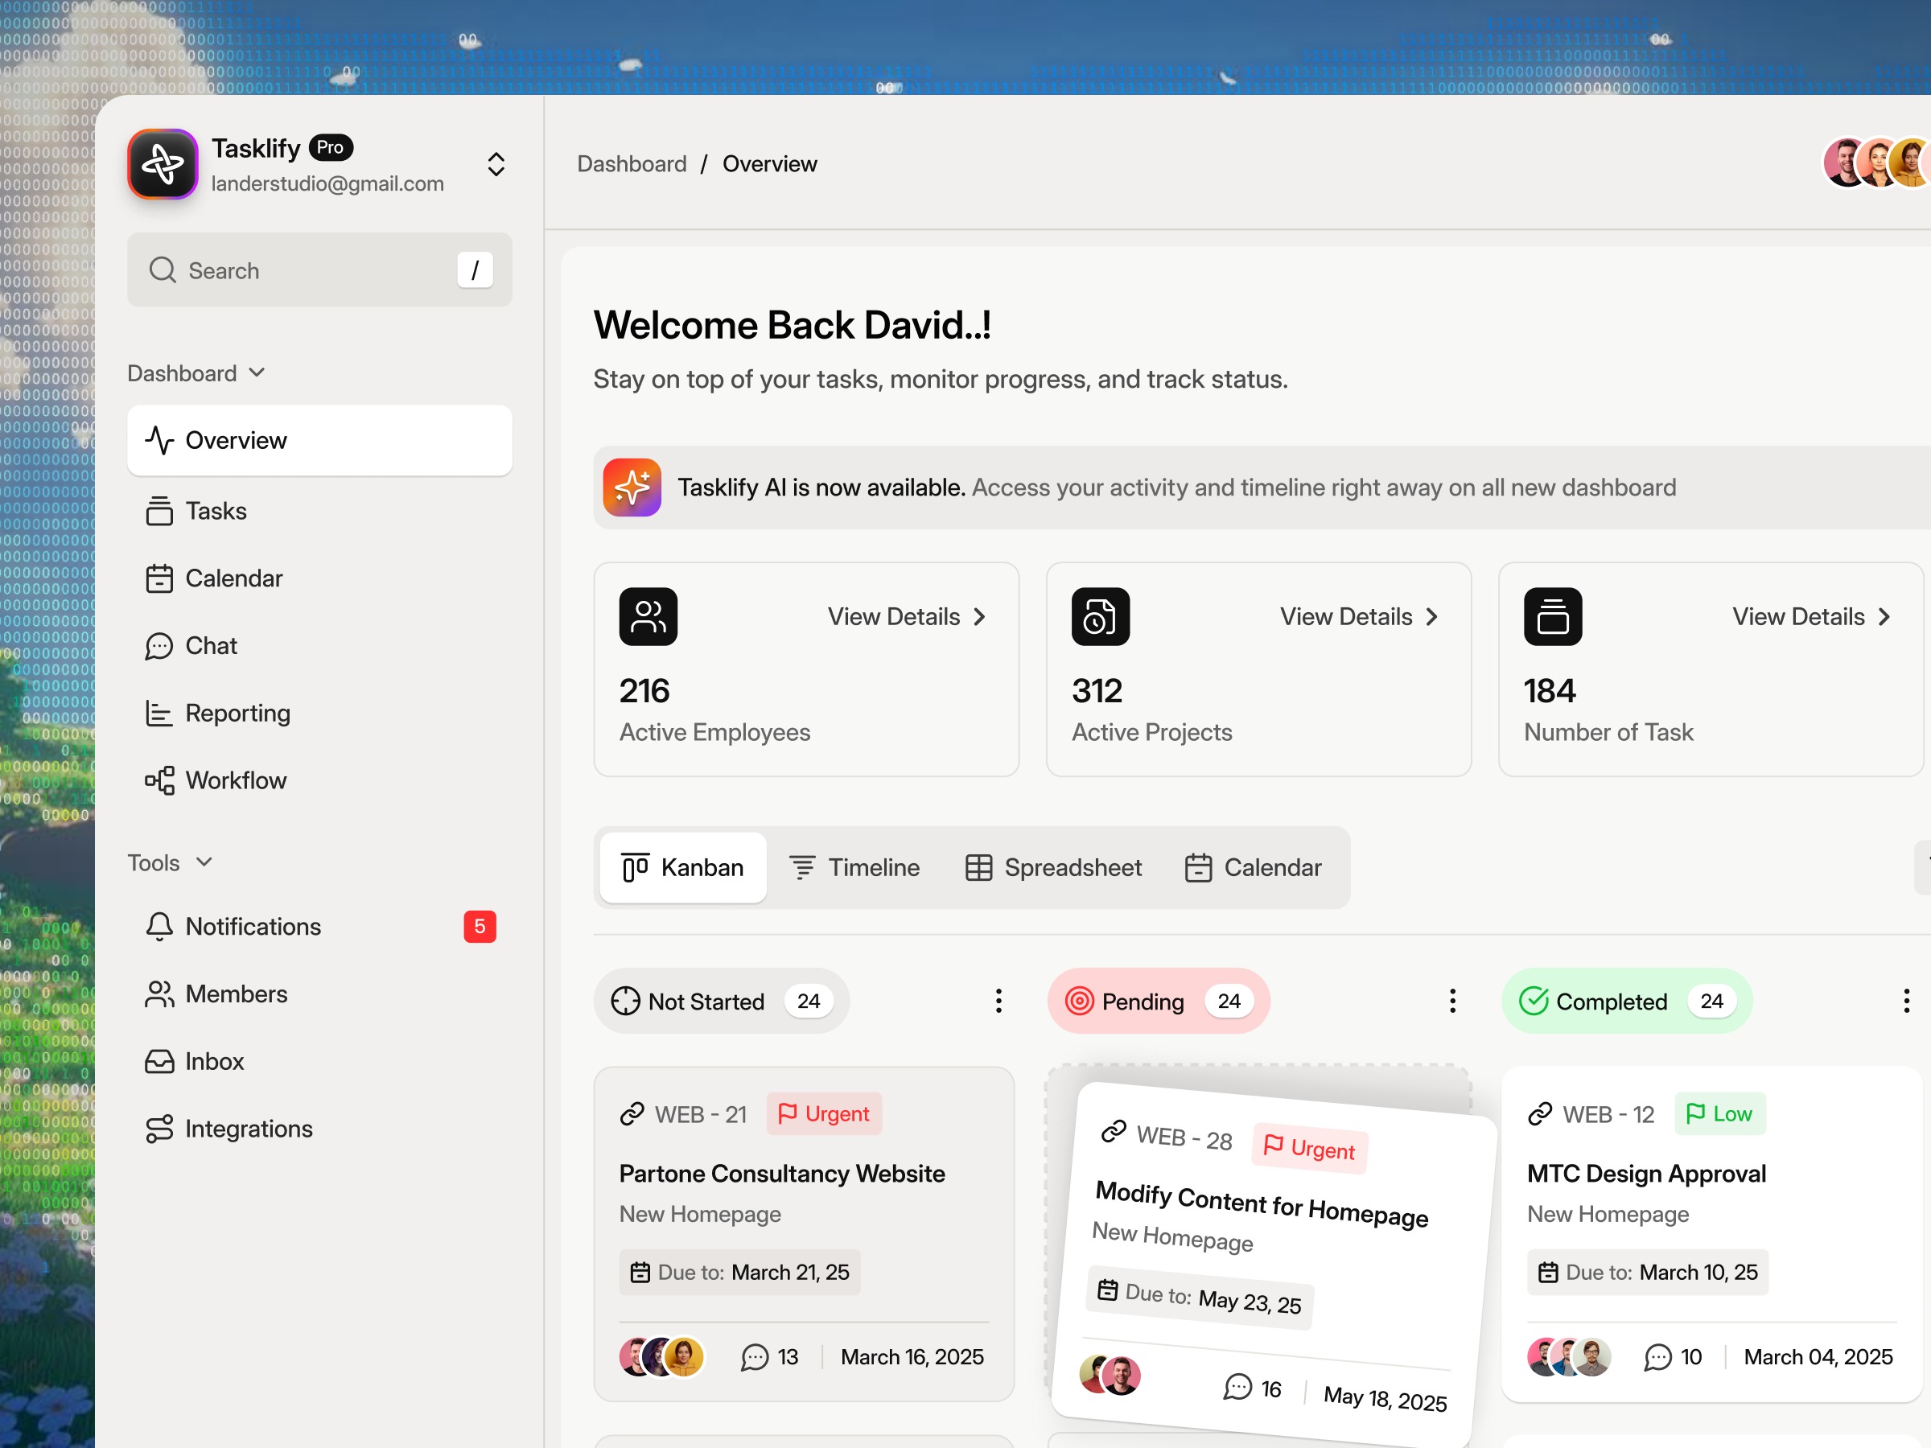Viewport: 1931px width, 1448px height.
Task: Click the red 5 notifications badge
Action: click(480, 926)
